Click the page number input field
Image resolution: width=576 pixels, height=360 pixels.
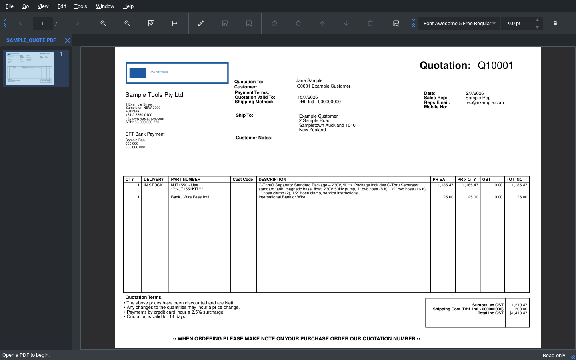click(42, 23)
